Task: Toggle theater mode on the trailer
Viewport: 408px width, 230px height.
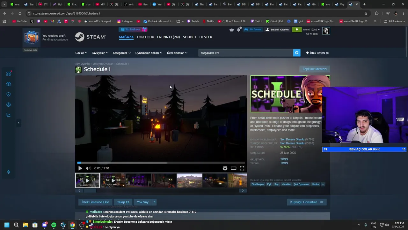Action: (x=234, y=168)
